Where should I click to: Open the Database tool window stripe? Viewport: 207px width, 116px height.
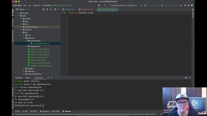pyautogui.click(x=193, y=14)
